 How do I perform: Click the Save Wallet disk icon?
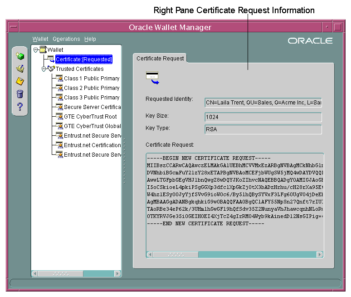click(x=19, y=81)
